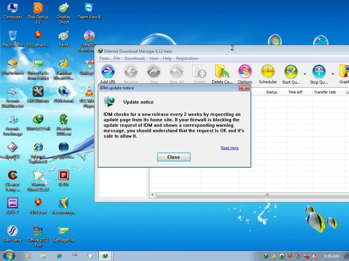The image size is (349, 261).
Task: Select the Acronis TrueImage icon
Action: point(13,125)
